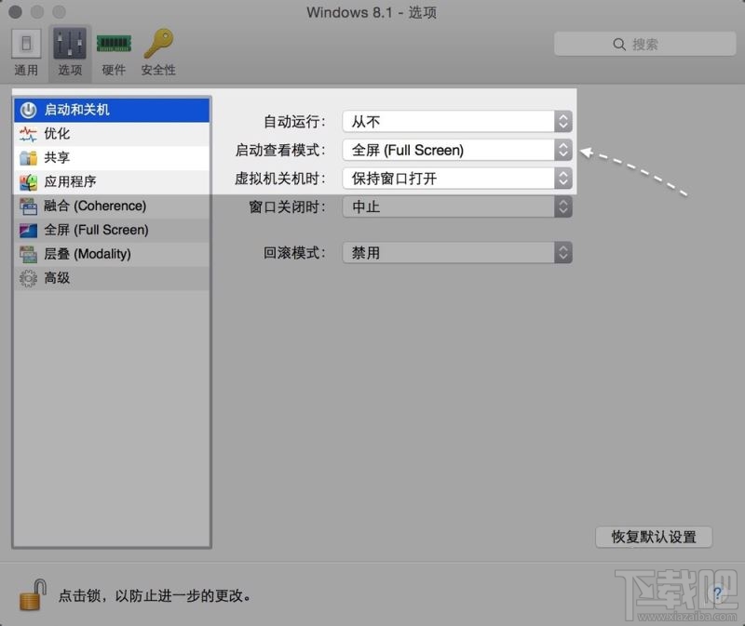The width and height of the screenshot is (745, 626).
Task: Click the gear icon beside 高级
Action: pyautogui.click(x=29, y=278)
